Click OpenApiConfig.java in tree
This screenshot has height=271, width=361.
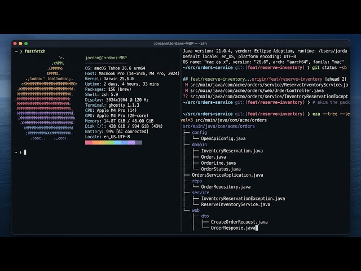(223, 138)
